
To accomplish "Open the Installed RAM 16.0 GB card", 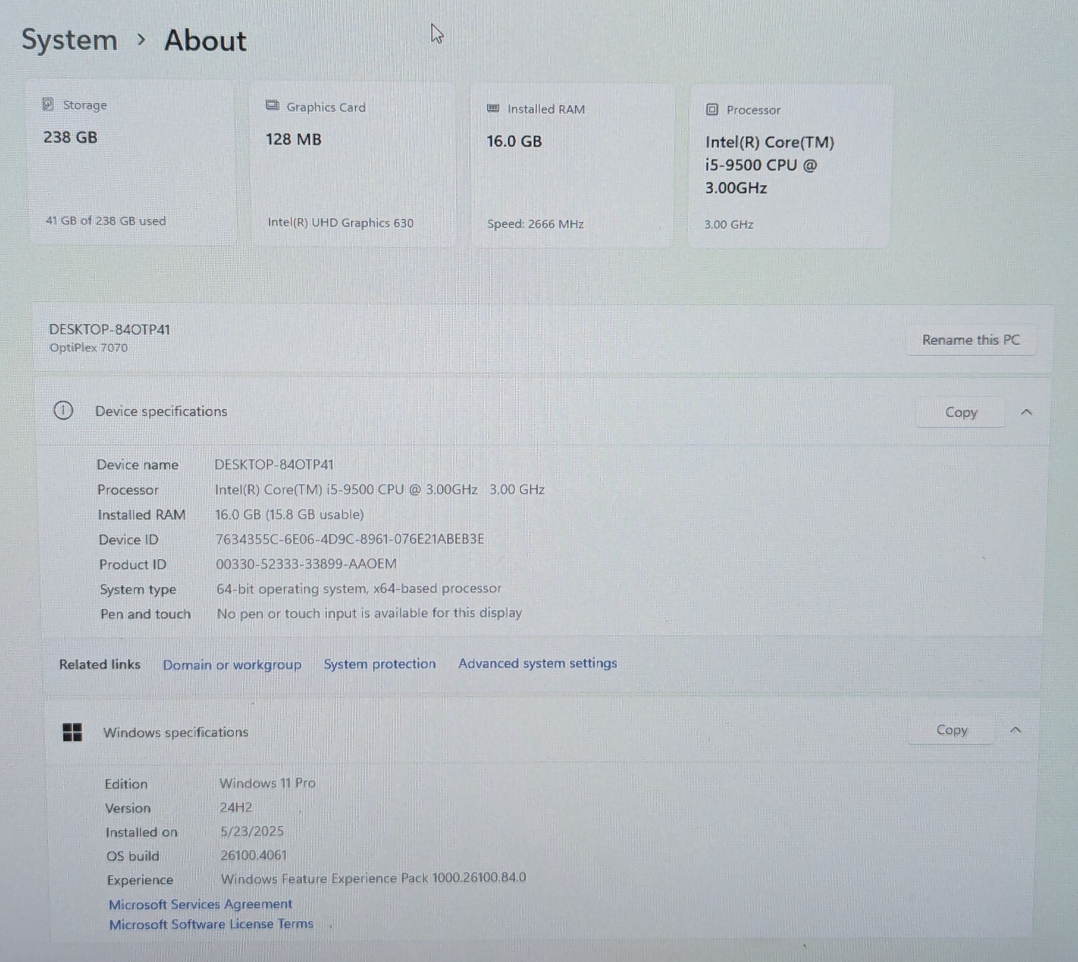I will click(x=573, y=166).
